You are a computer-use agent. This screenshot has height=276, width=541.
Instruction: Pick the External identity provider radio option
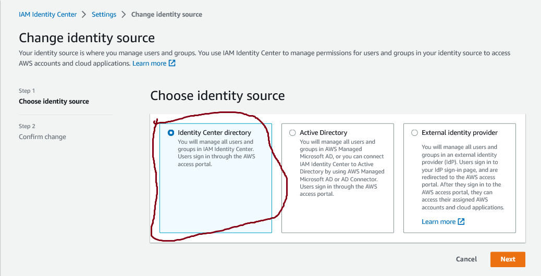[414, 133]
